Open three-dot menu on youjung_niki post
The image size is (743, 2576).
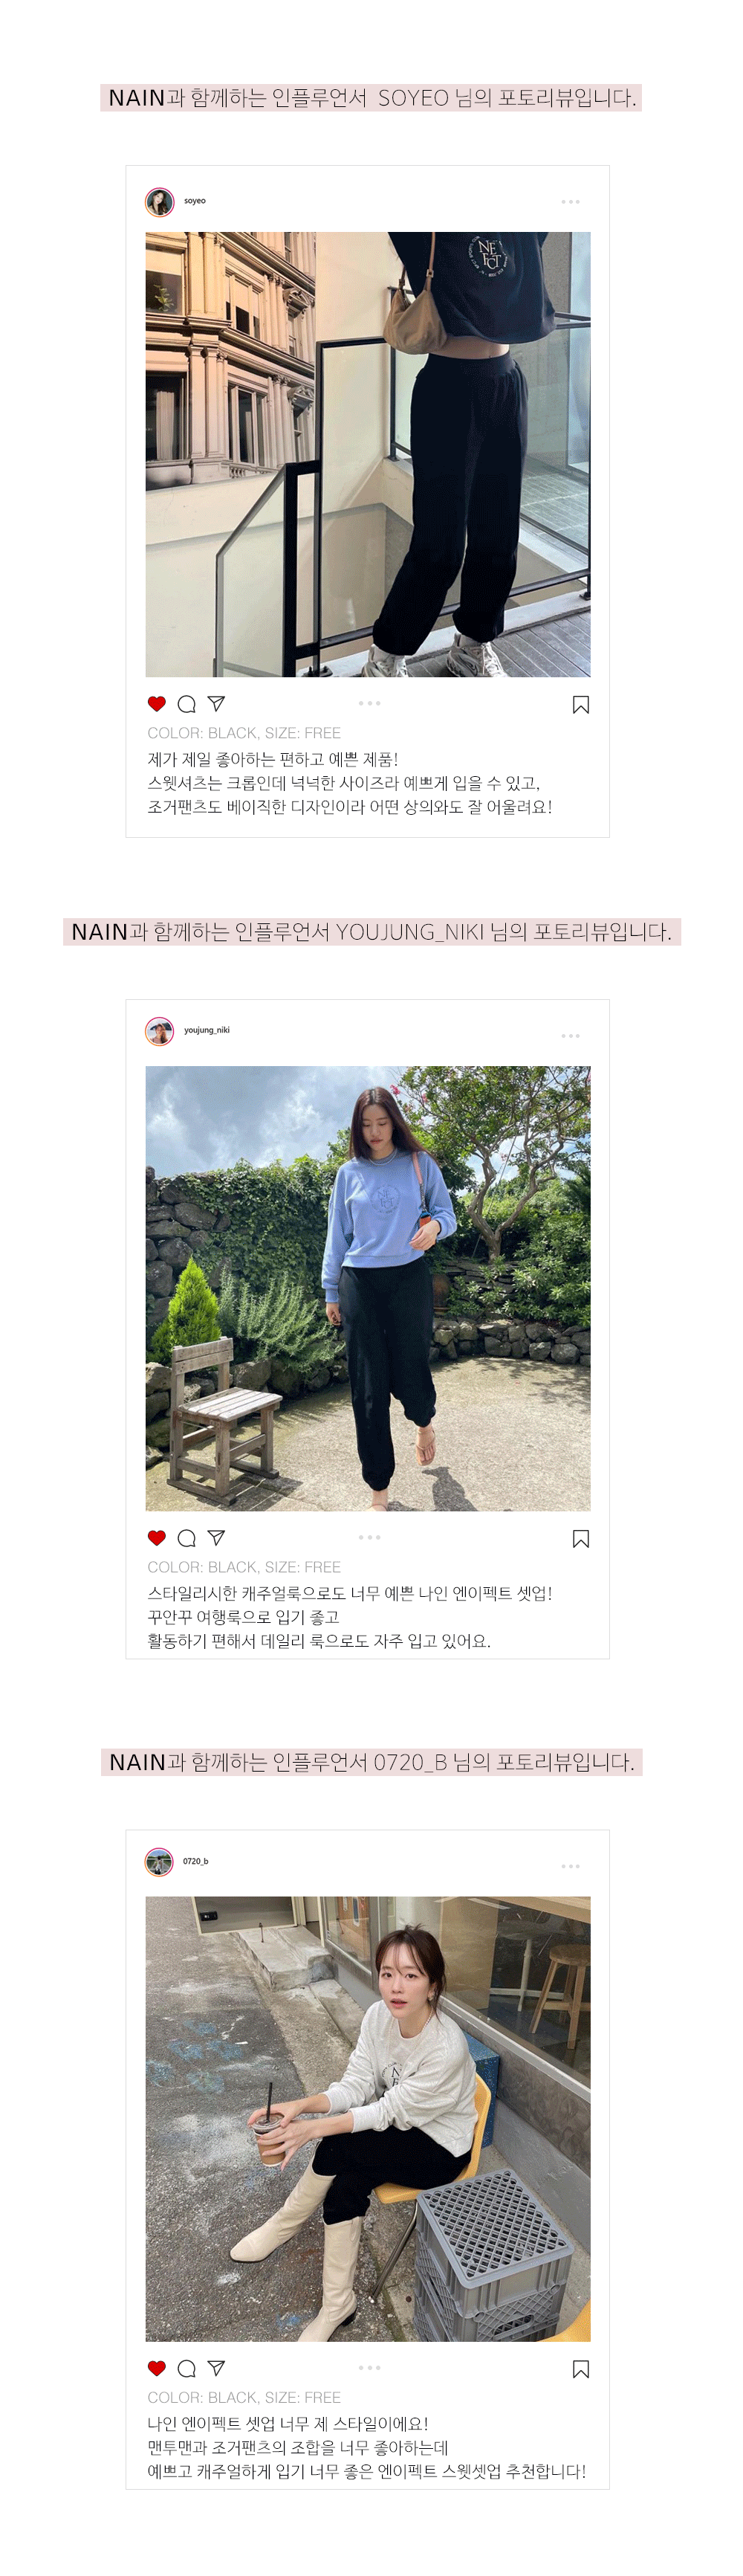570,1036
